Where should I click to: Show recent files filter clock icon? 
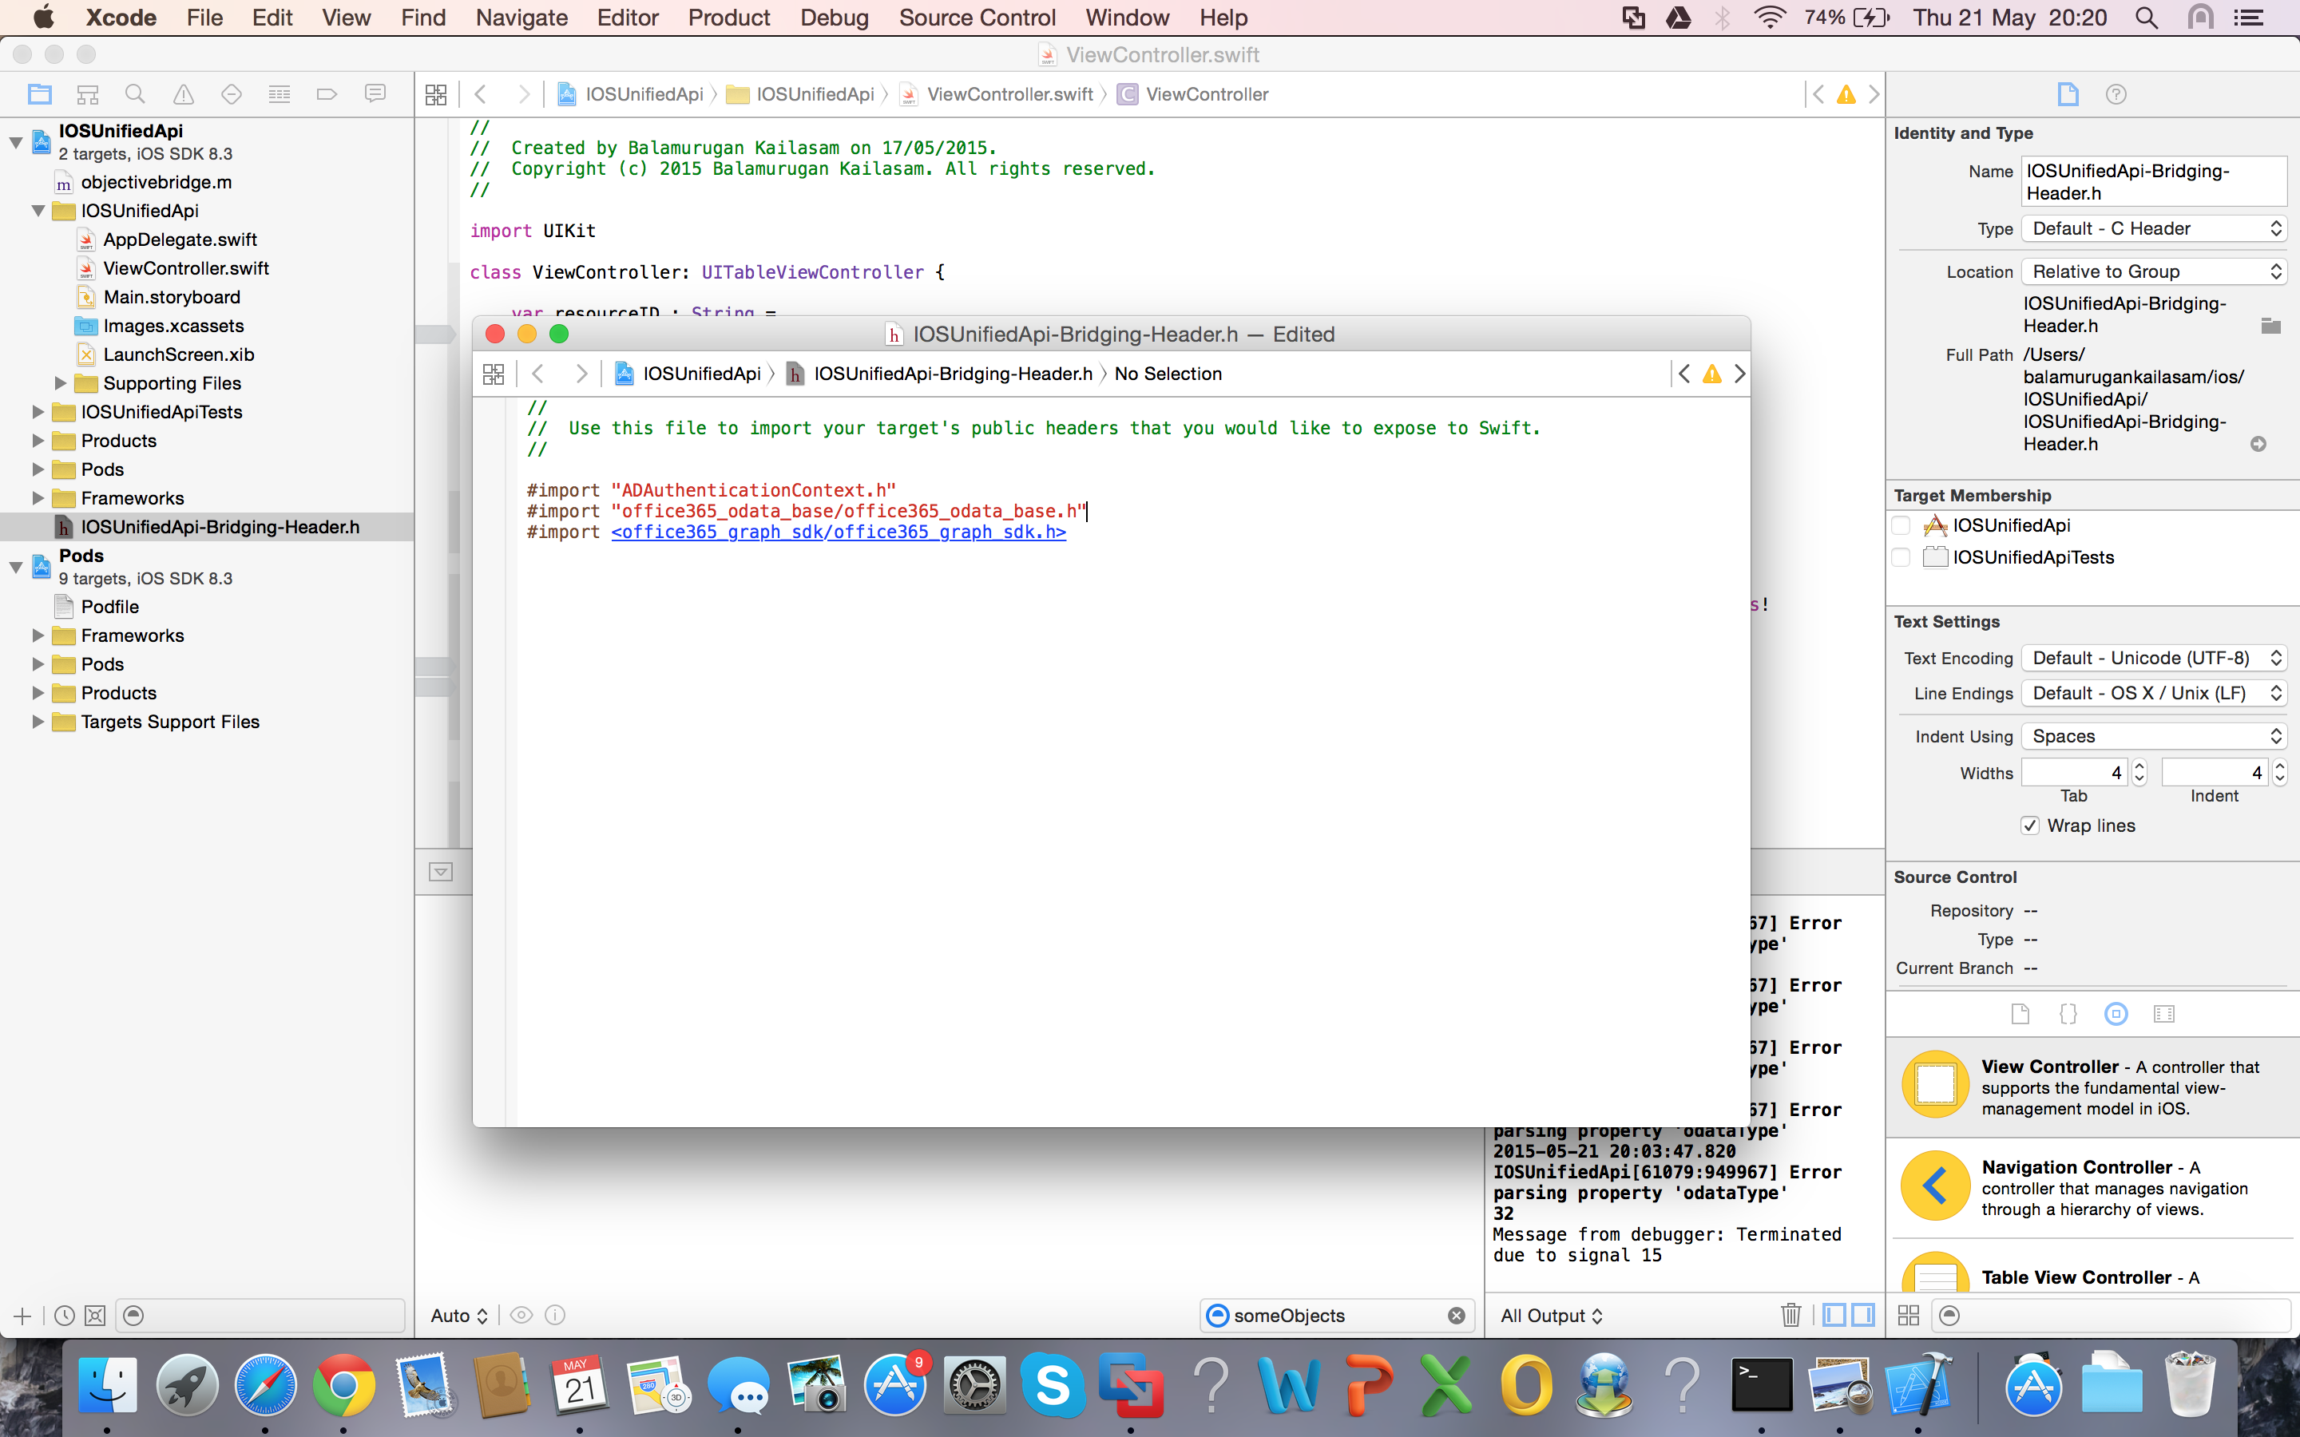coord(65,1316)
